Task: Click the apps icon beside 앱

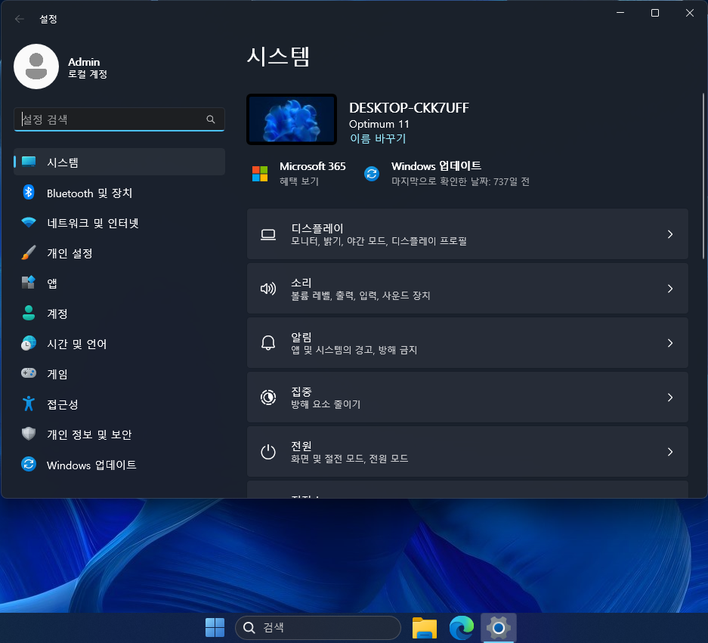Action: pos(29,283)
